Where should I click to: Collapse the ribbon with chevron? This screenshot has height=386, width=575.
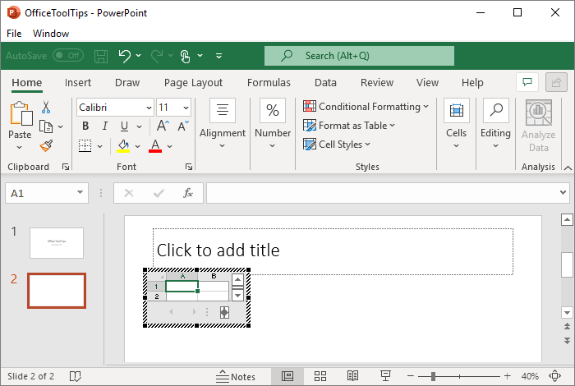(x=568, y=168)
